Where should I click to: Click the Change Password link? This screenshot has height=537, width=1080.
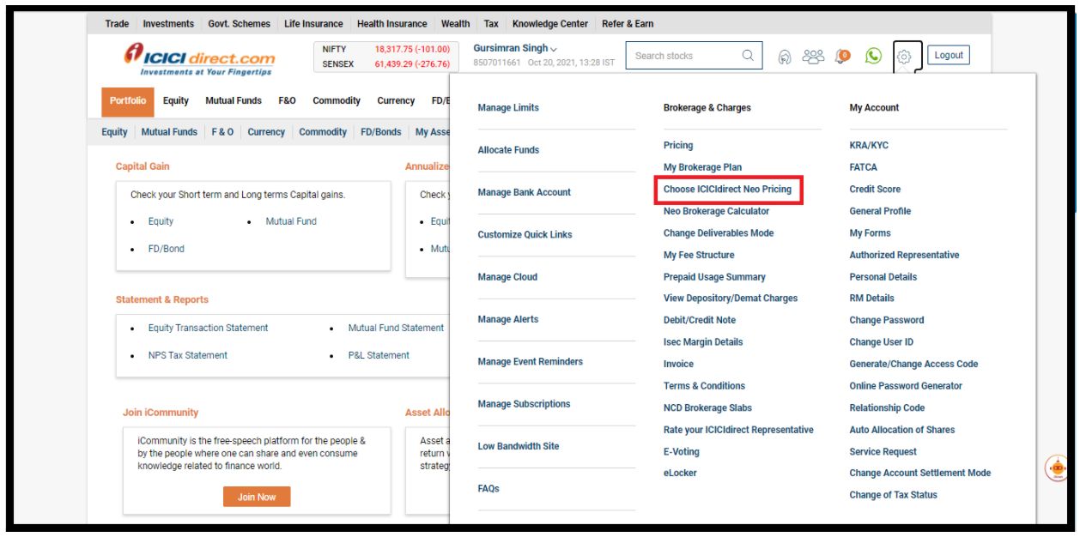[x=886, y=320]
